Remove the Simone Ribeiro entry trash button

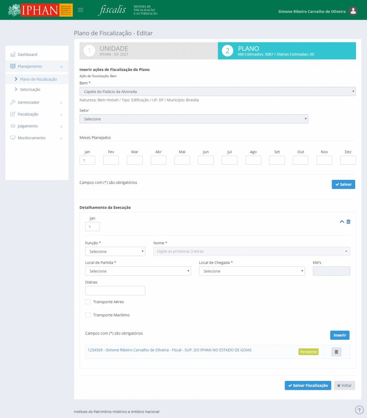[x=336, y=352]
